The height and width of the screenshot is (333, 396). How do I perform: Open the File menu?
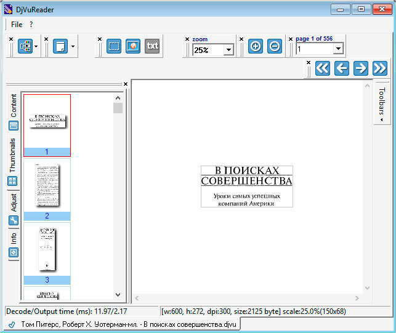click(17, 25)
